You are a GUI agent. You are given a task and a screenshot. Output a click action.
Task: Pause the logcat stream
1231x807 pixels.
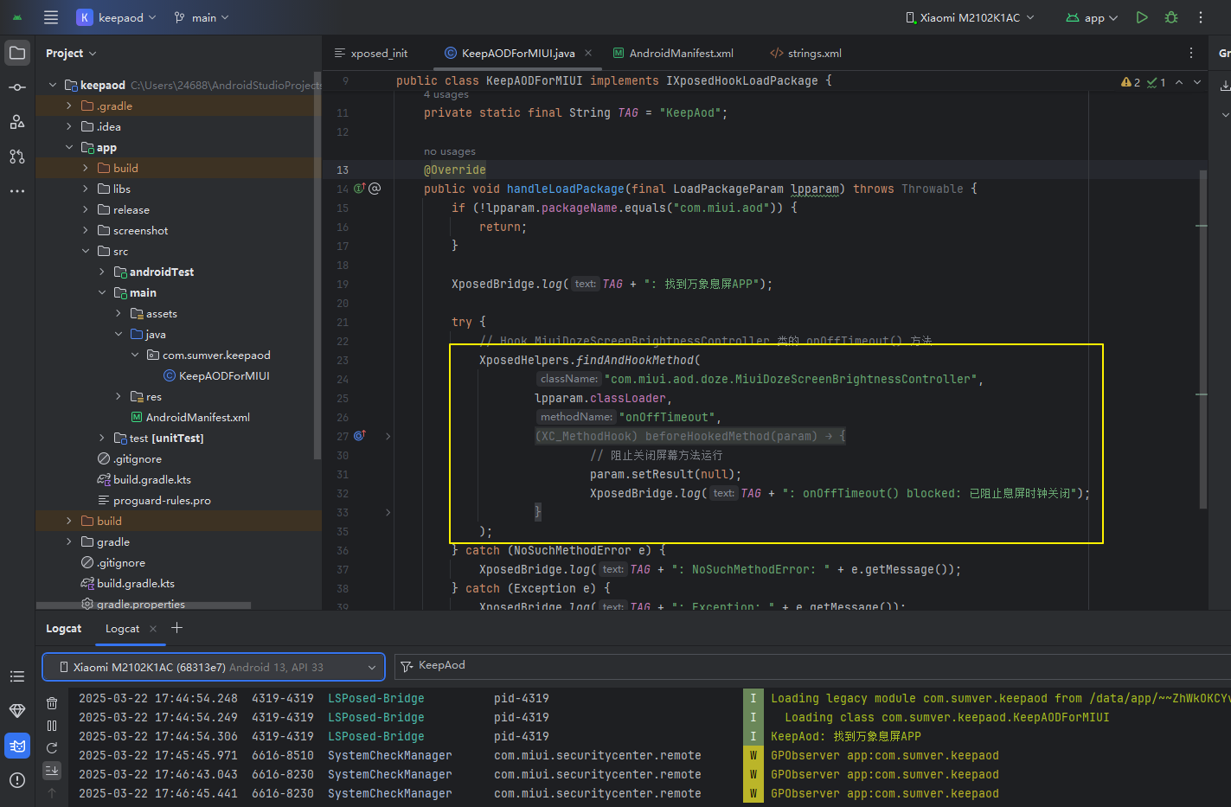pyautogui.click(x=52, y=726)
